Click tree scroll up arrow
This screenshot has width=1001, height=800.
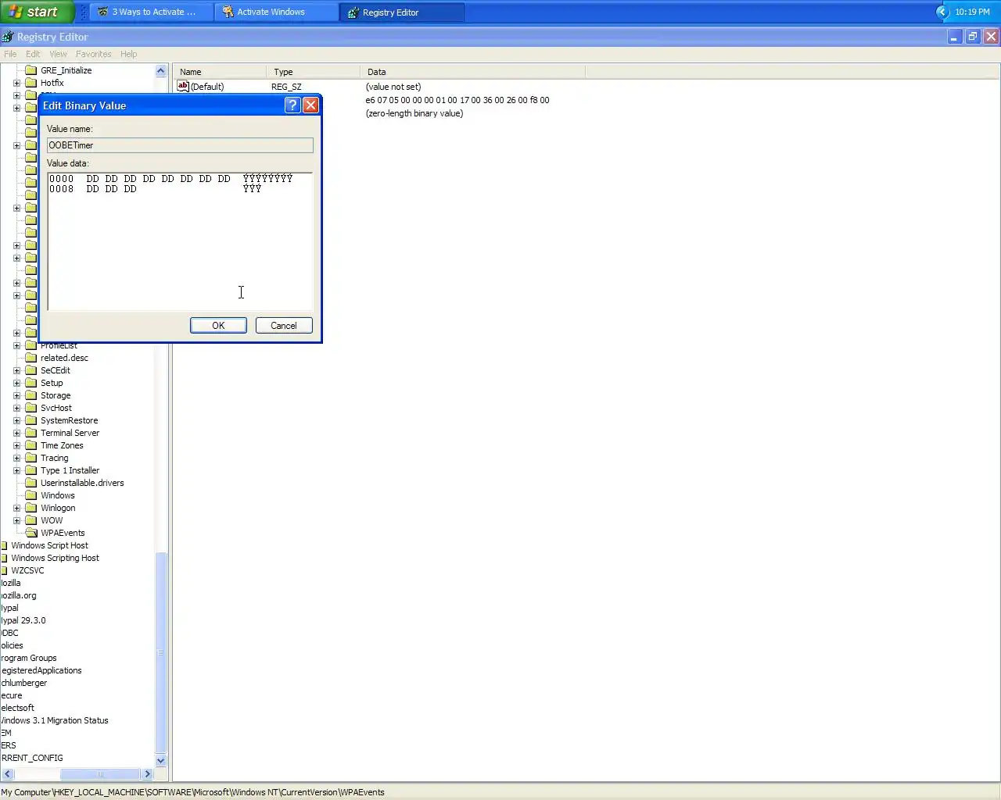pos(161,70)
